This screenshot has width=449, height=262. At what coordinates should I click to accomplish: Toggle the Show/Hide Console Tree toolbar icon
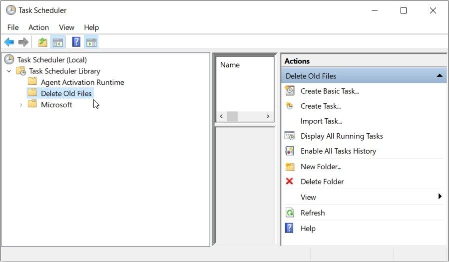tap(57, 42)
